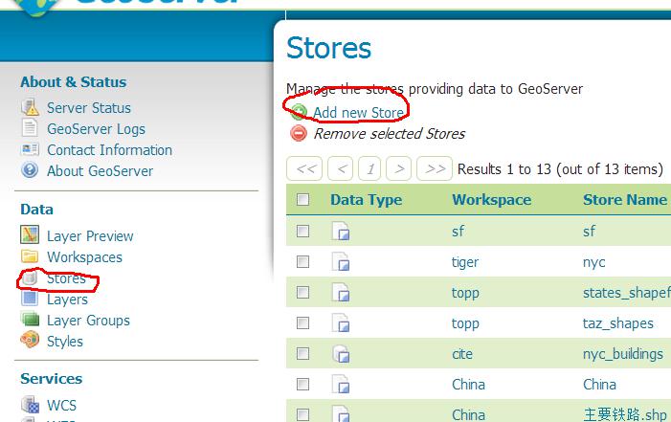
Task: Open Server Status page
Action: tap(89, 108)
